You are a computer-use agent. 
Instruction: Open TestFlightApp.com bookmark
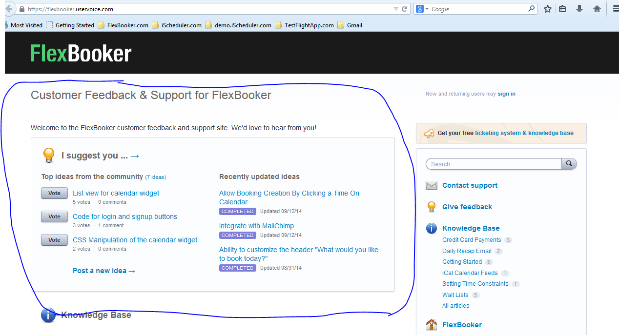pos(305,25)
